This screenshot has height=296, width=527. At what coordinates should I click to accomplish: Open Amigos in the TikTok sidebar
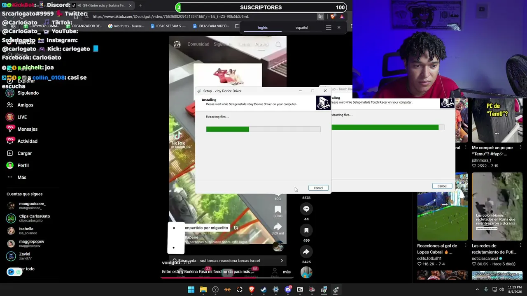pos(21,105)
